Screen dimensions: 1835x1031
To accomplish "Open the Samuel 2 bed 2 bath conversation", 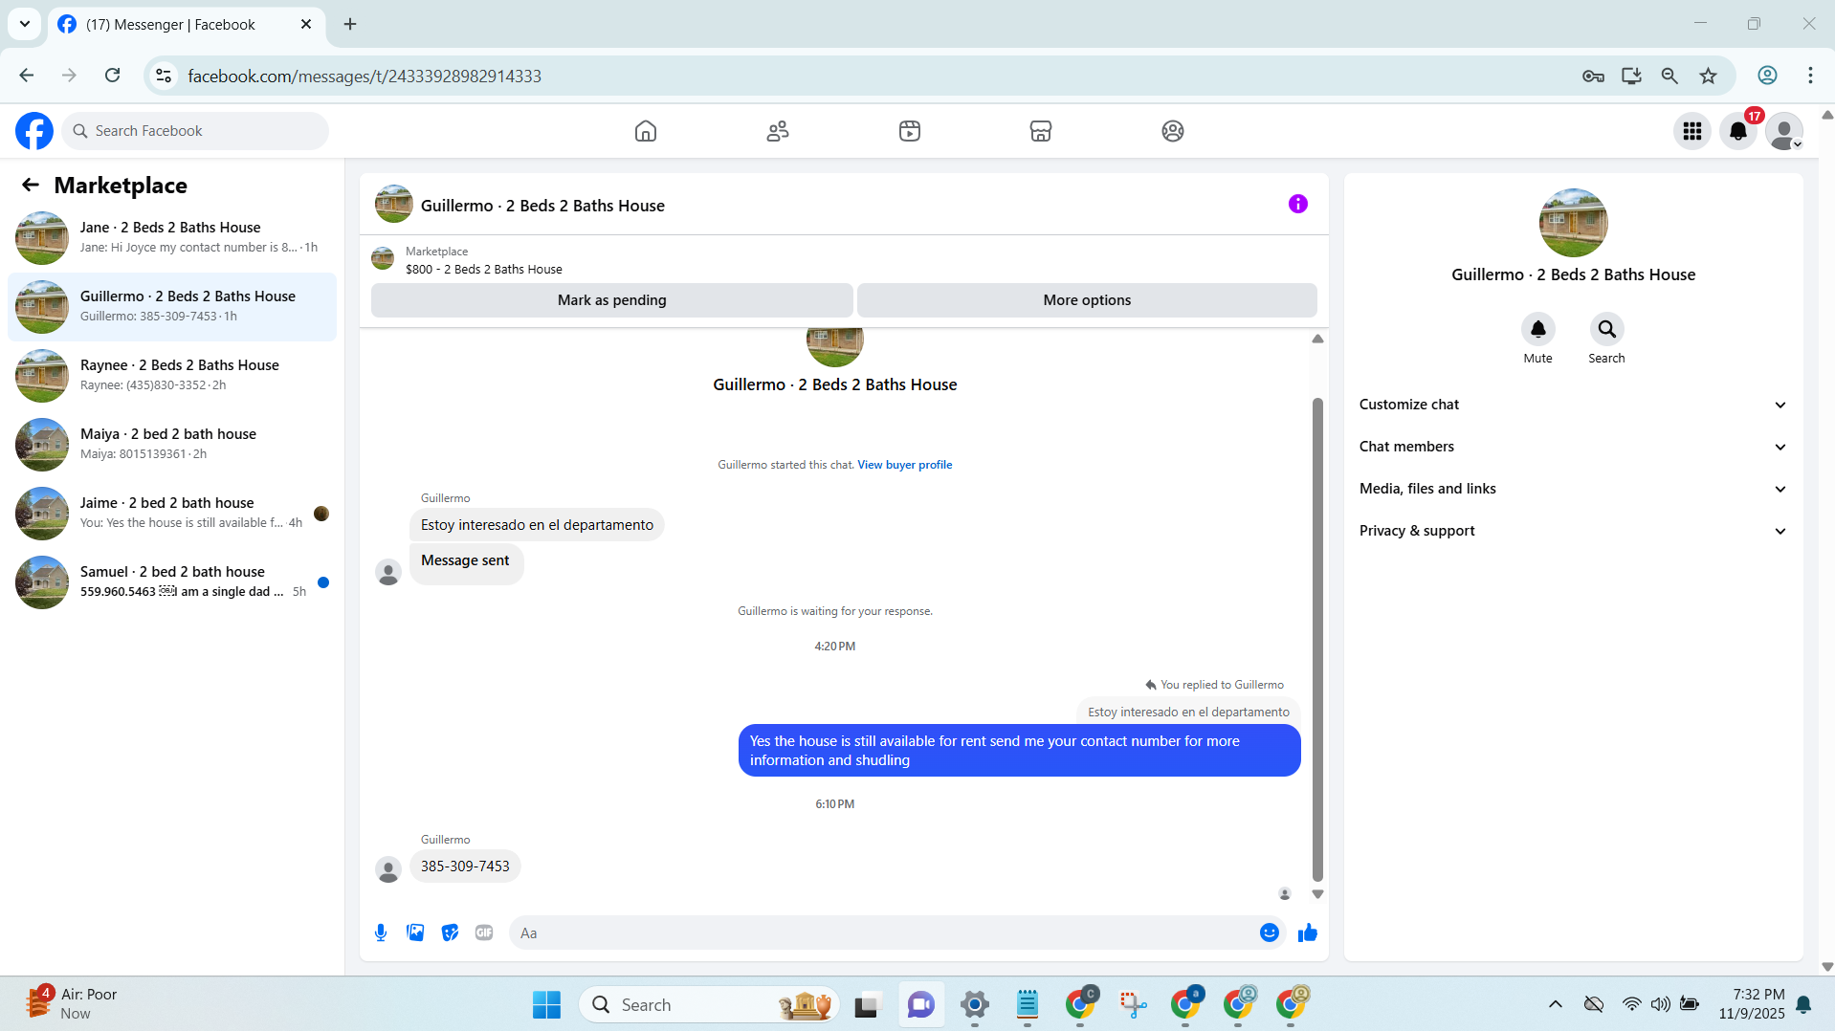I will 172,581.
